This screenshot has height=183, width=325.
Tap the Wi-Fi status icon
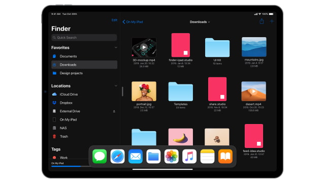(x=259, y=14)
